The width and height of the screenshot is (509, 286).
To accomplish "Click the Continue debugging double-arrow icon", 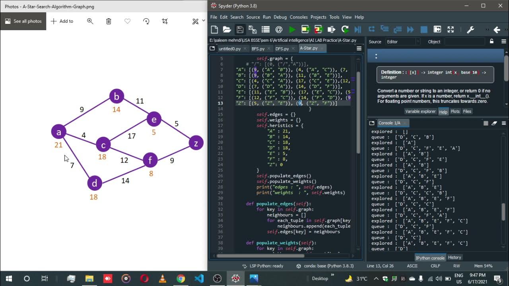I will point(411,29).
